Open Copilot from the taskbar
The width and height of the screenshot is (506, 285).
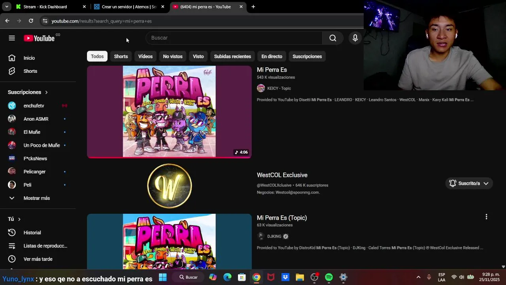click(213, 277)
